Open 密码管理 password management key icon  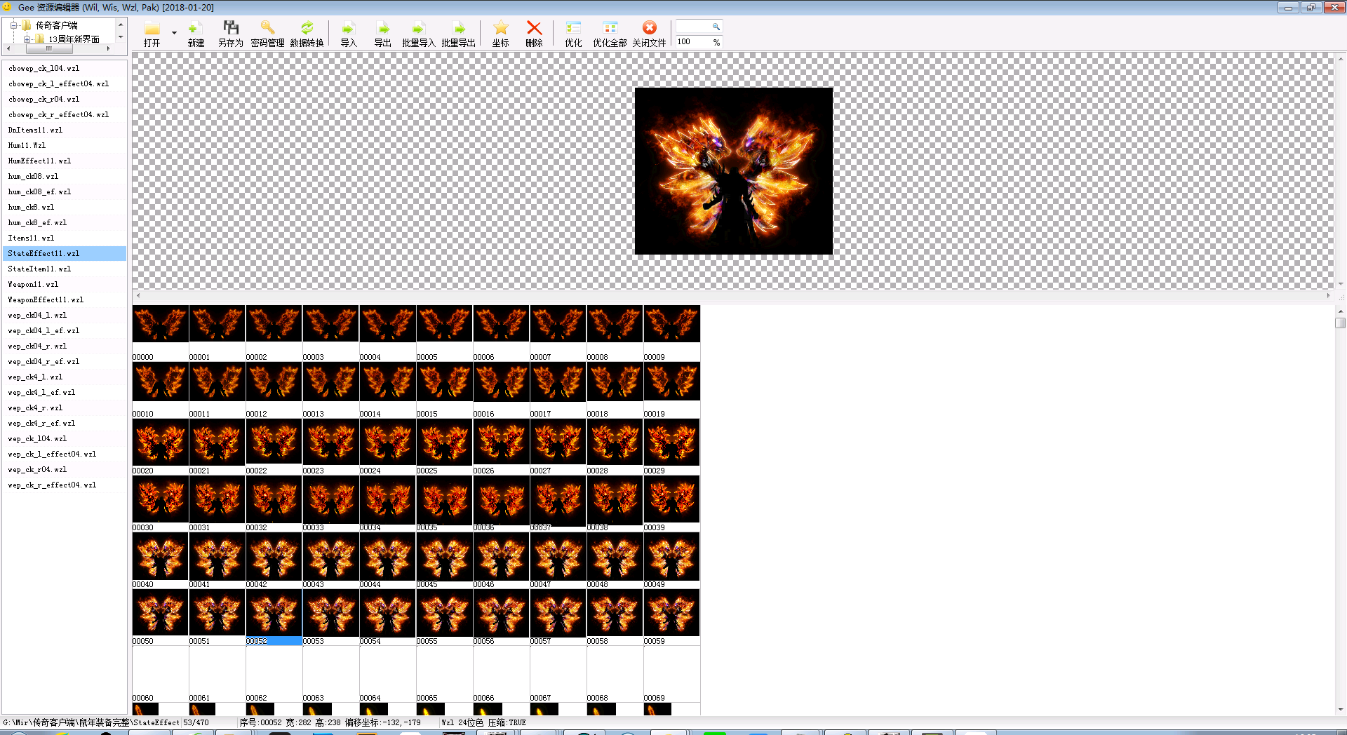click(267, 28)
